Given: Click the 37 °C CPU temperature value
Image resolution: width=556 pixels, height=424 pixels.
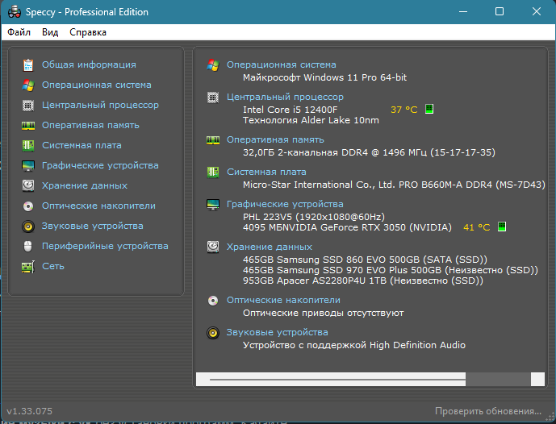Looking at the screenshot, I should (403, 110).
